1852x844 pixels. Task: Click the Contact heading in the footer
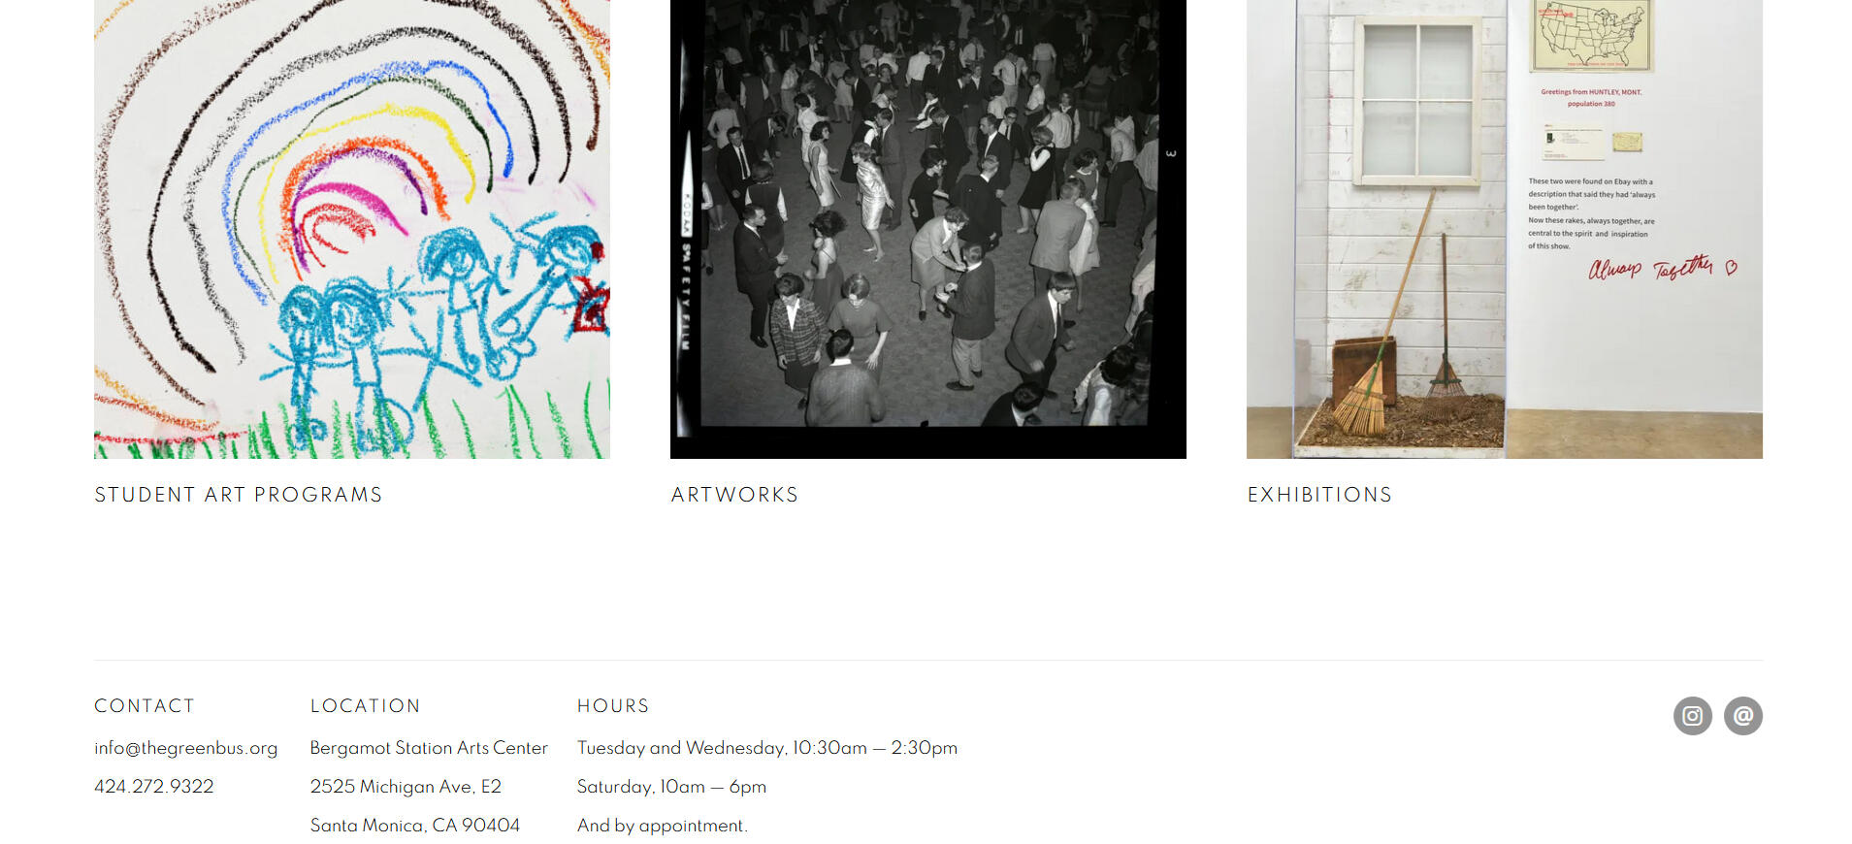[145, 706]
